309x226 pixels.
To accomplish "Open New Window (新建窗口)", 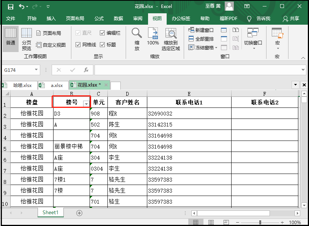I will 201,30.
